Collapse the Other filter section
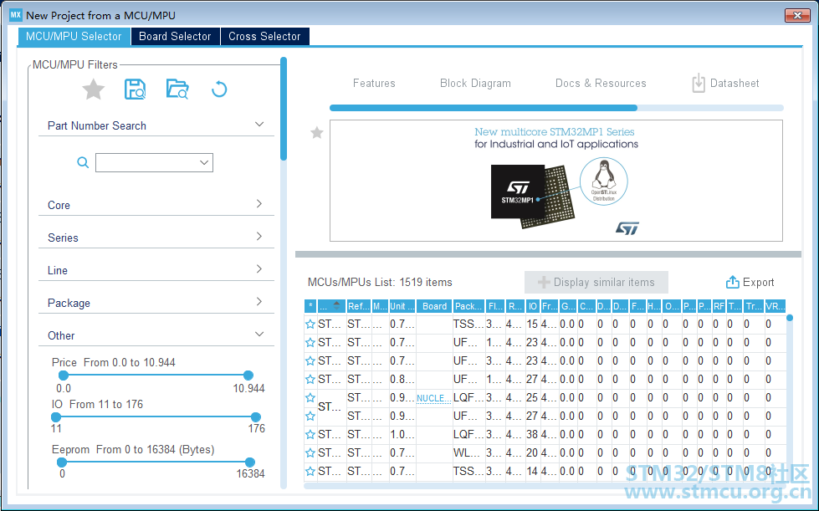 tap(259, 334)
